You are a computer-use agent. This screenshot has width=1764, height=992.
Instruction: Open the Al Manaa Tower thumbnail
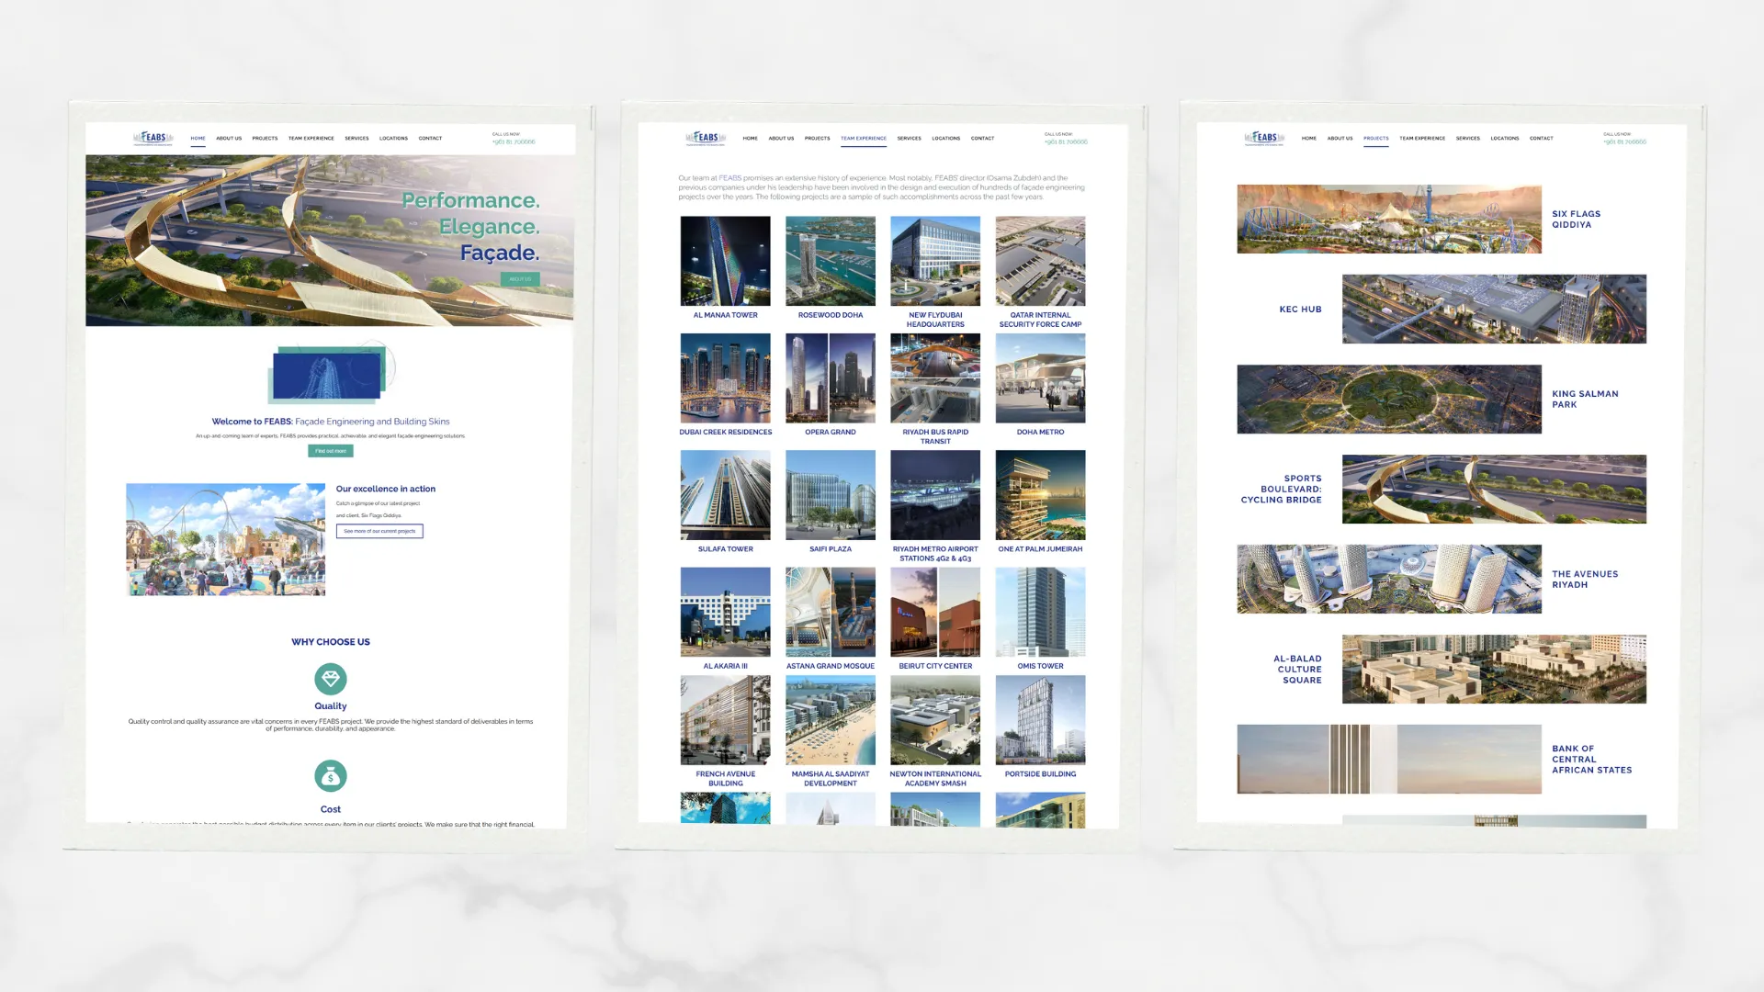click(x=725, y=261)
